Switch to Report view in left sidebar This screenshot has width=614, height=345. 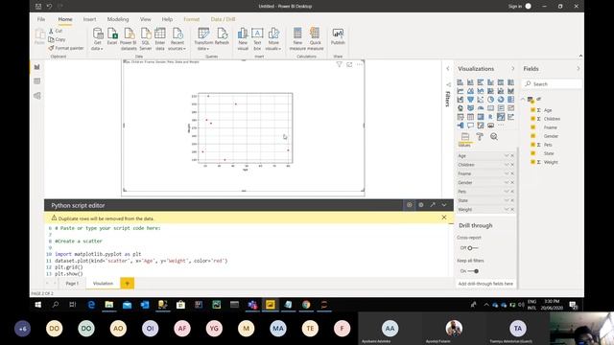tap(37, 67)
